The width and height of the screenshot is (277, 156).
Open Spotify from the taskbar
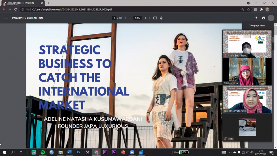(43, 152)
